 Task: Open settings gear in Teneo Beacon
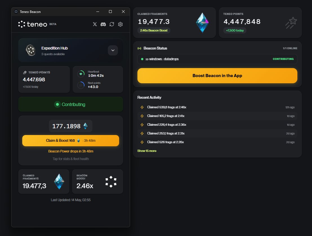click(121, 24)
